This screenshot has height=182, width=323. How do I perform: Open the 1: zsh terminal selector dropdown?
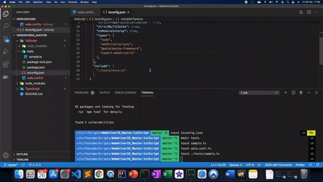(x=259, y=93)
